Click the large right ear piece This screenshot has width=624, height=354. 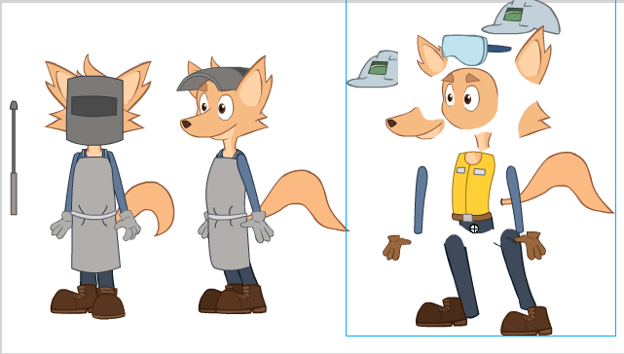(x=533, y=55)
